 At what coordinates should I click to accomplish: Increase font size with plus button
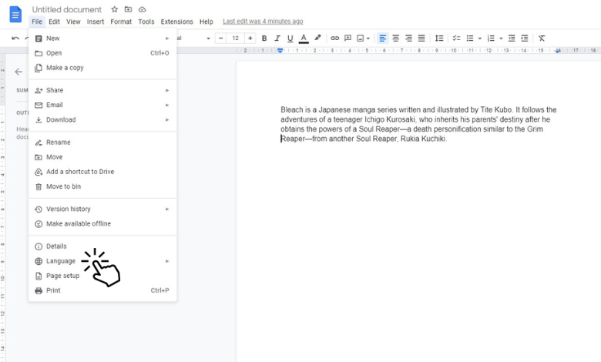(250, 39)
